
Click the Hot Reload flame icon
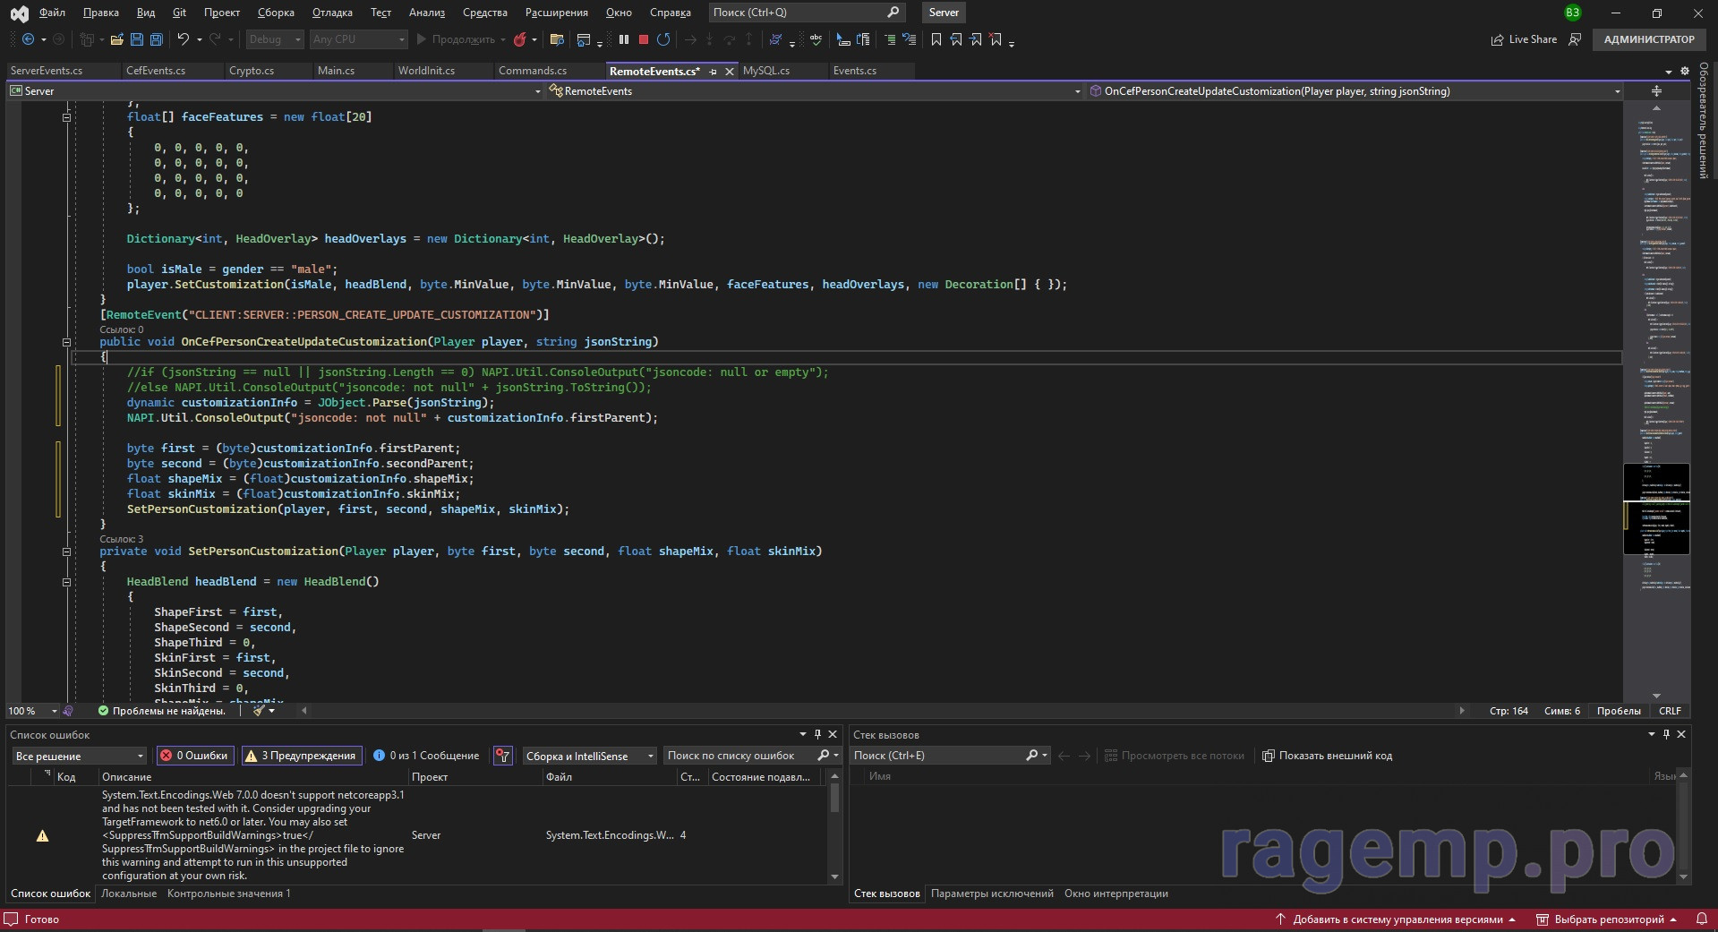pos(519,39)
